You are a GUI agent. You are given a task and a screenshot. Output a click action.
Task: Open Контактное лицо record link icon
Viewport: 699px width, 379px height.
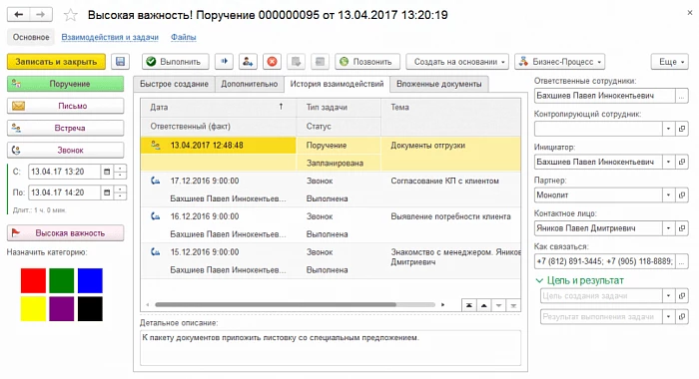tap(682, 228)
